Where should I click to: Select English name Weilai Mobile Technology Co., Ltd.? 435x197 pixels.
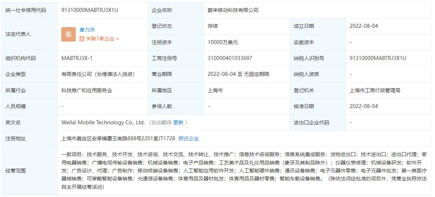[103, 123]
